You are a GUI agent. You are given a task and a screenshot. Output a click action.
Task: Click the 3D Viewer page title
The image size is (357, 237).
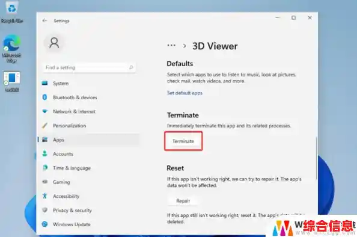pos(215,46)
